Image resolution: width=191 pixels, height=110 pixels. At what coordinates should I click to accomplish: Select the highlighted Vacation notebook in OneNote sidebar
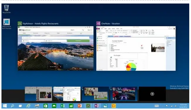coord(101,46)
